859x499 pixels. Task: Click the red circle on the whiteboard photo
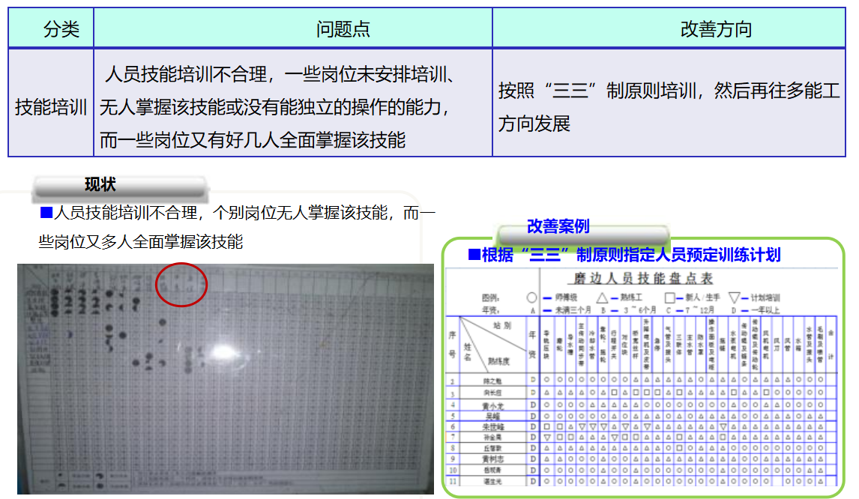coord(181,285)
